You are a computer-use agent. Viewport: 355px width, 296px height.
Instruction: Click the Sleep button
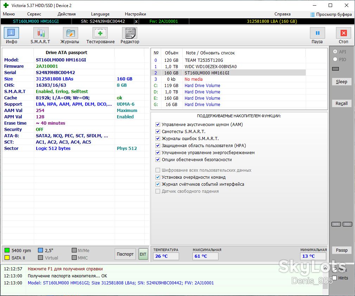341,81
